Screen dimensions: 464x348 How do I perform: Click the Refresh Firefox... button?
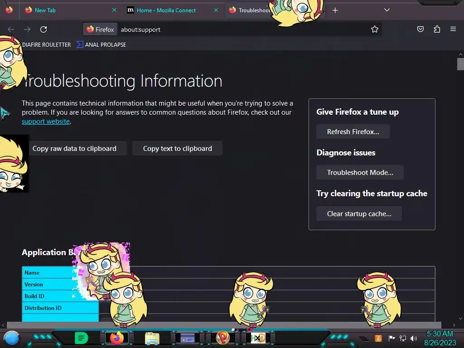pos(353,132)
